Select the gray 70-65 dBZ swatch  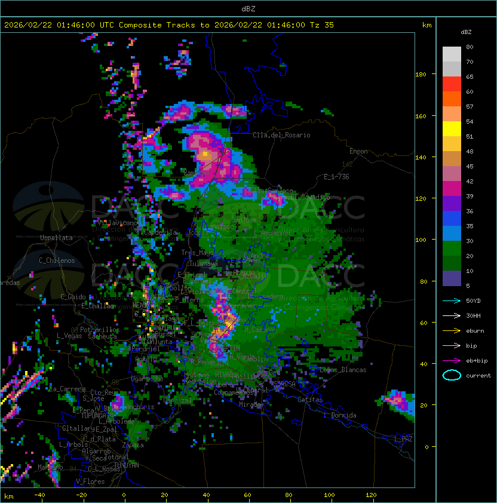(452, 69)
